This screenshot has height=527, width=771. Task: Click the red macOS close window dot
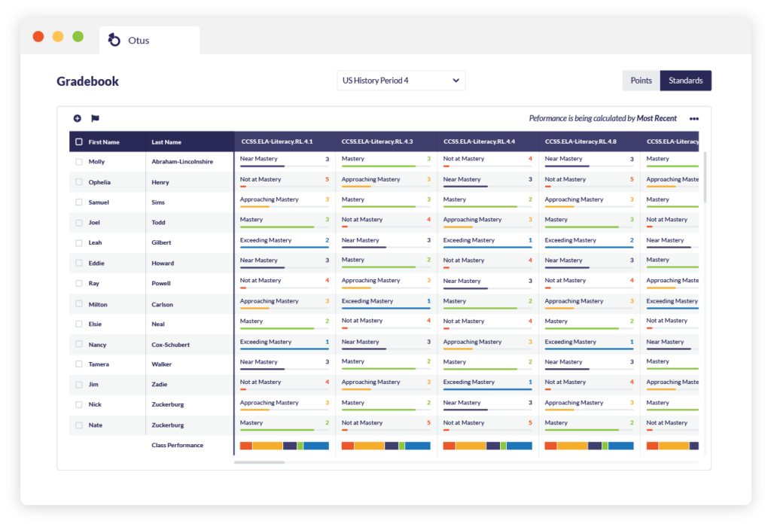click(x=38, y=37)
